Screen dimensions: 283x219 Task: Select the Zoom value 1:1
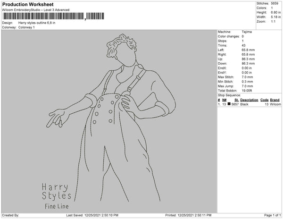273,22
